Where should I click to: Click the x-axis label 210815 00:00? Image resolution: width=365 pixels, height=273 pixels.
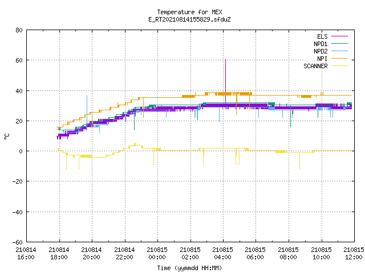click(157, 253)
